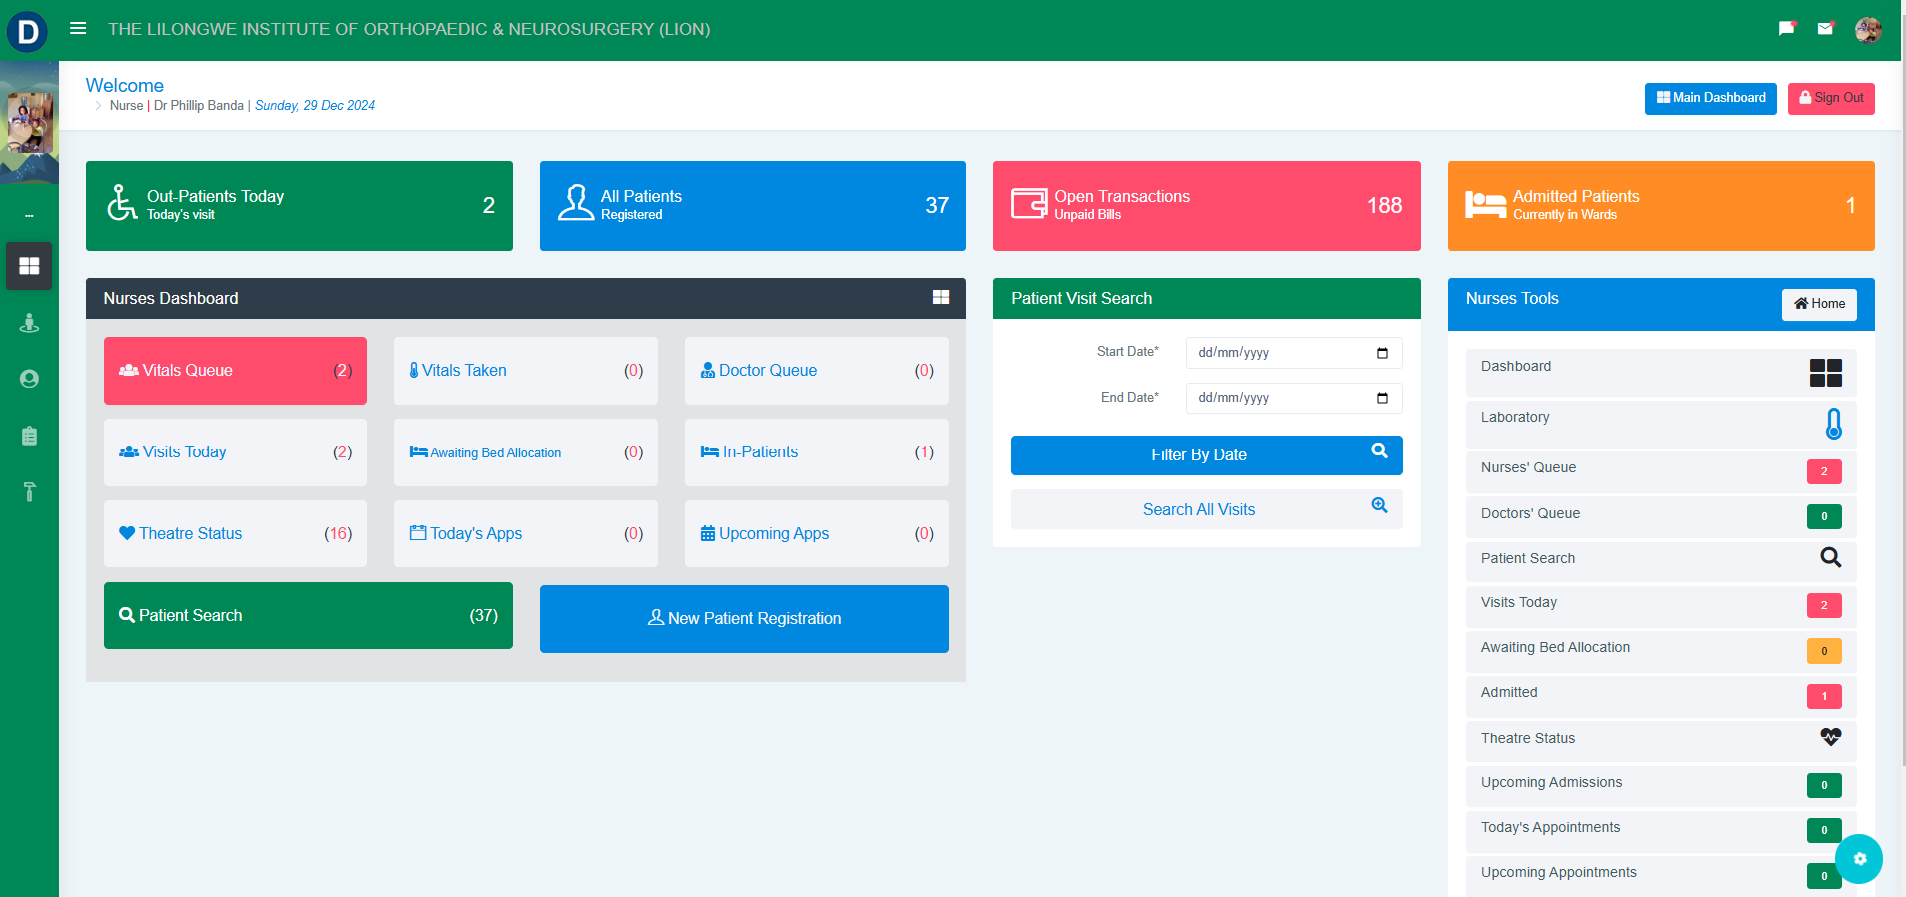The width and height of the screenshot is (1906, 897).
Task: Click the Patient Search magnifier icon in Nurses Tools
Action: coord(1830,558)
